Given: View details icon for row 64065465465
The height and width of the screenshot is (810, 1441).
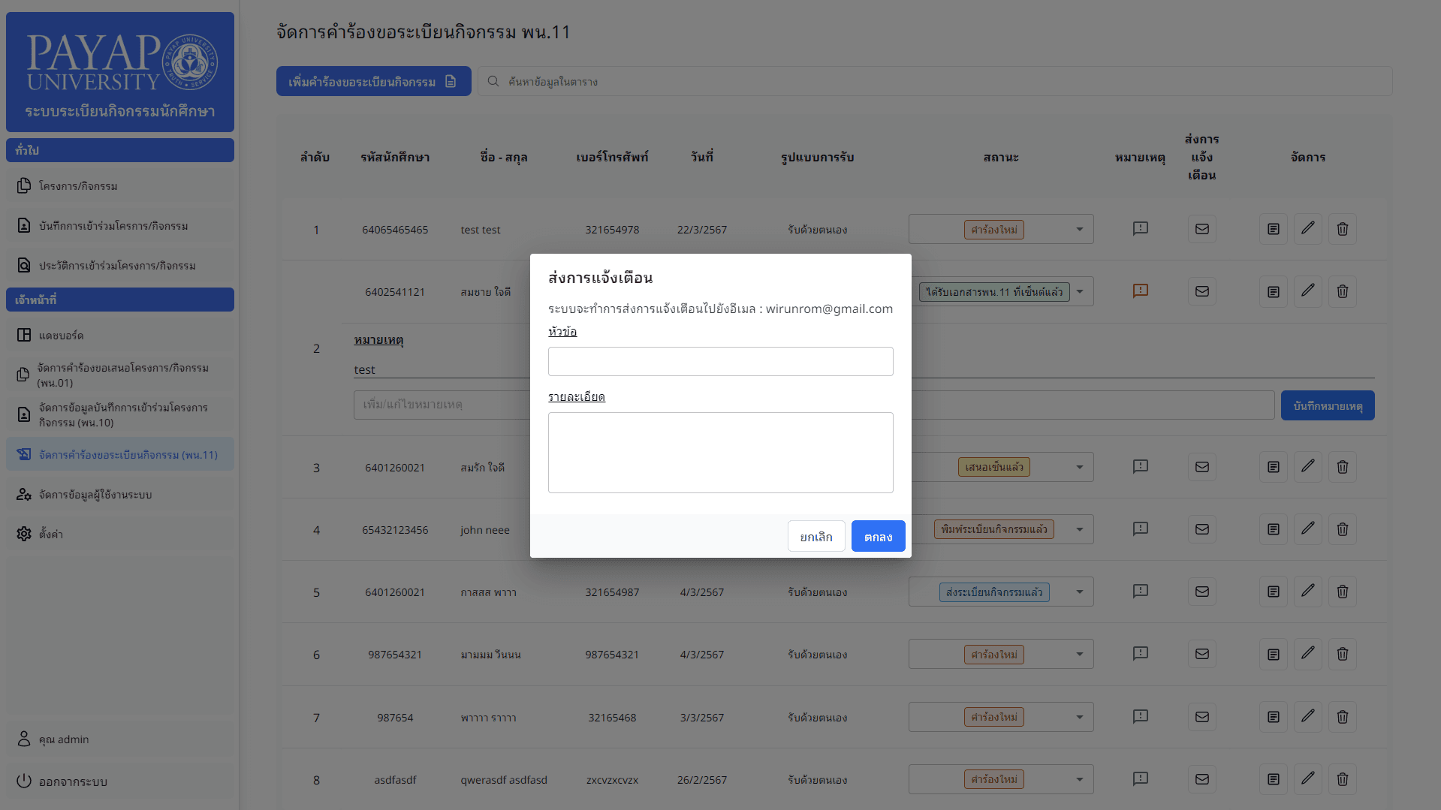Looking at the screenshot, I should coord(1273,229).
